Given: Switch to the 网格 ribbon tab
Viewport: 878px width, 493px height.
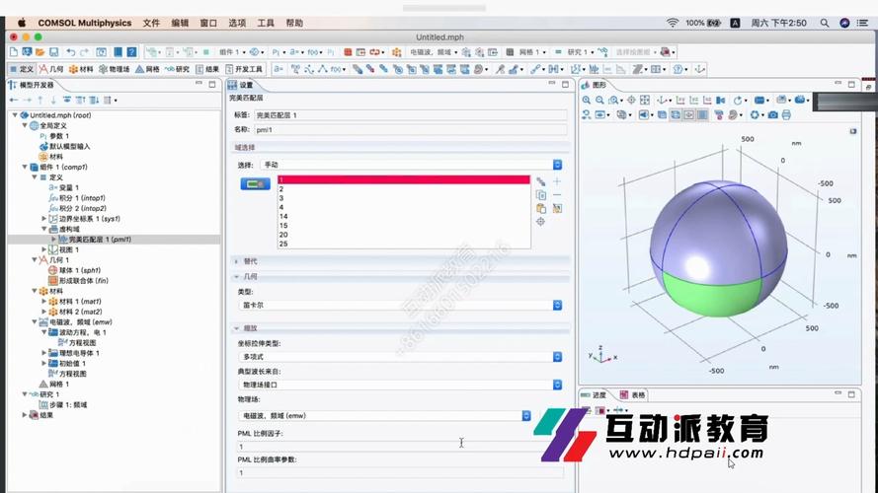Looking at the screenshot, I should [x=147, y=69].
